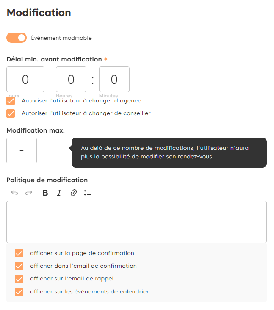The image size is (274, 310).
Task: Toggle italic formatting in the policy editor
Action: tap(59, 193)
